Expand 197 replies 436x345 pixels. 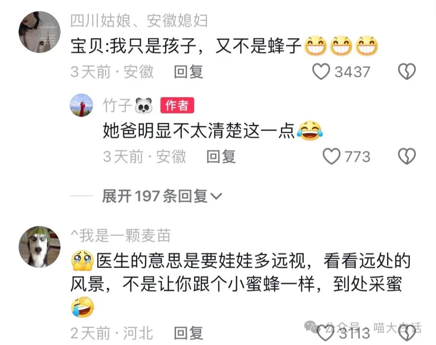(x=162, y=196)
